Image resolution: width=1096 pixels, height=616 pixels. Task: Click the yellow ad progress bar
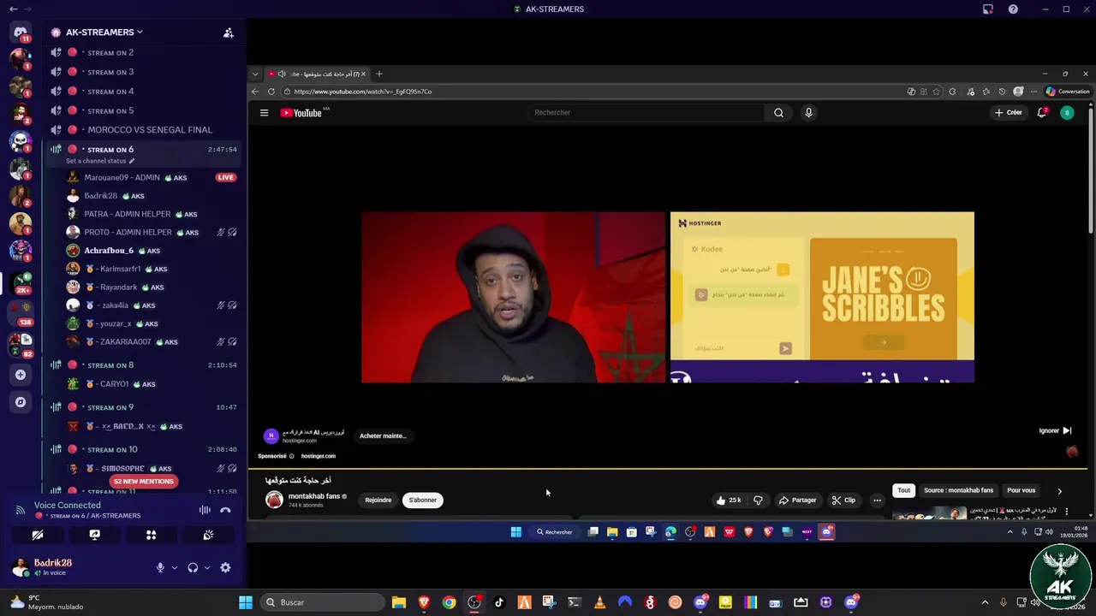click(667, 469)
